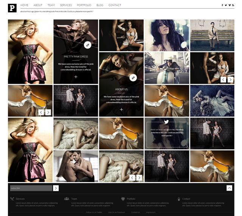Click the P logo in the header
The height and width of the screenshot is (216, 242).
12,8
